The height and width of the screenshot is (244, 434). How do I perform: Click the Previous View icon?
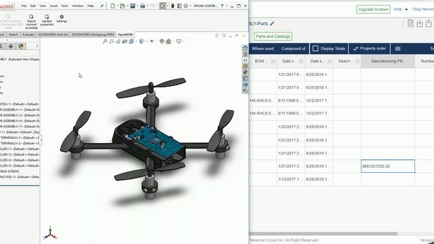point(118,41)
